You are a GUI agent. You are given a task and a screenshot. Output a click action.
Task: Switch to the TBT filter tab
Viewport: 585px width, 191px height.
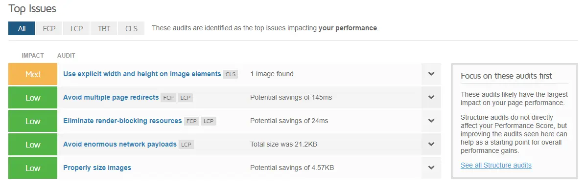tap(104, 28)
